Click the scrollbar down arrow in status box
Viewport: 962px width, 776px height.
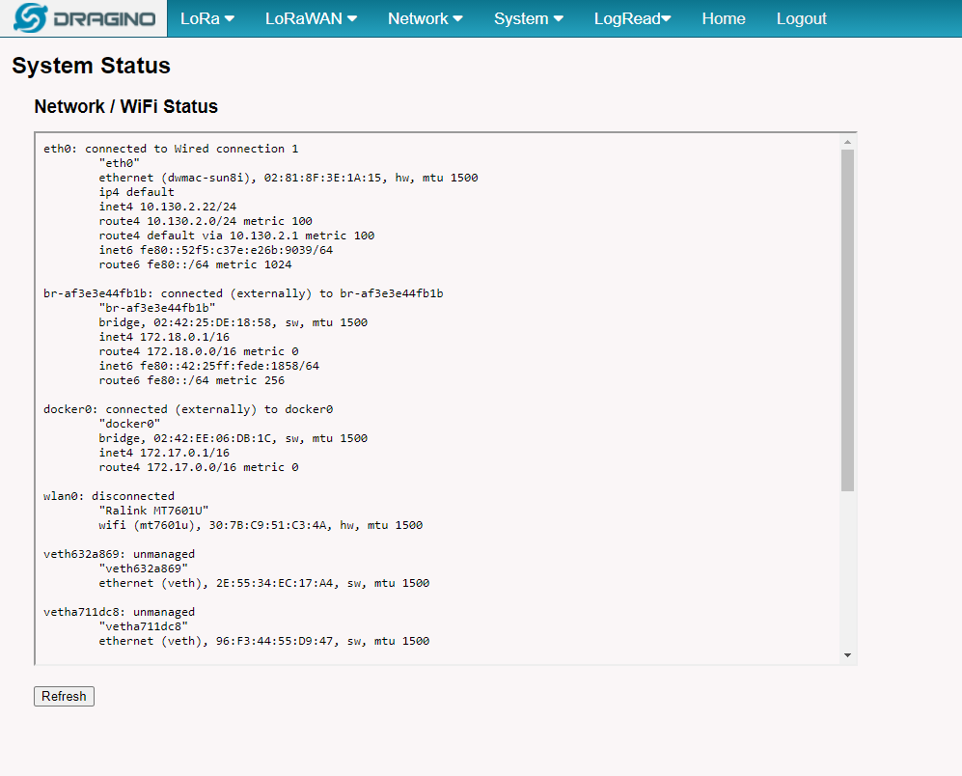847,655
